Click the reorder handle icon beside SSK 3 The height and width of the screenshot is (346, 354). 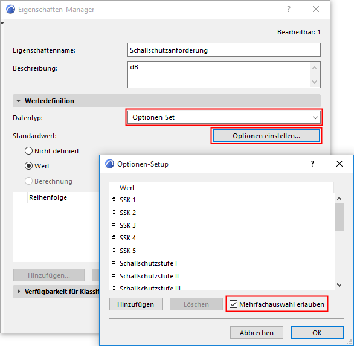114,225
